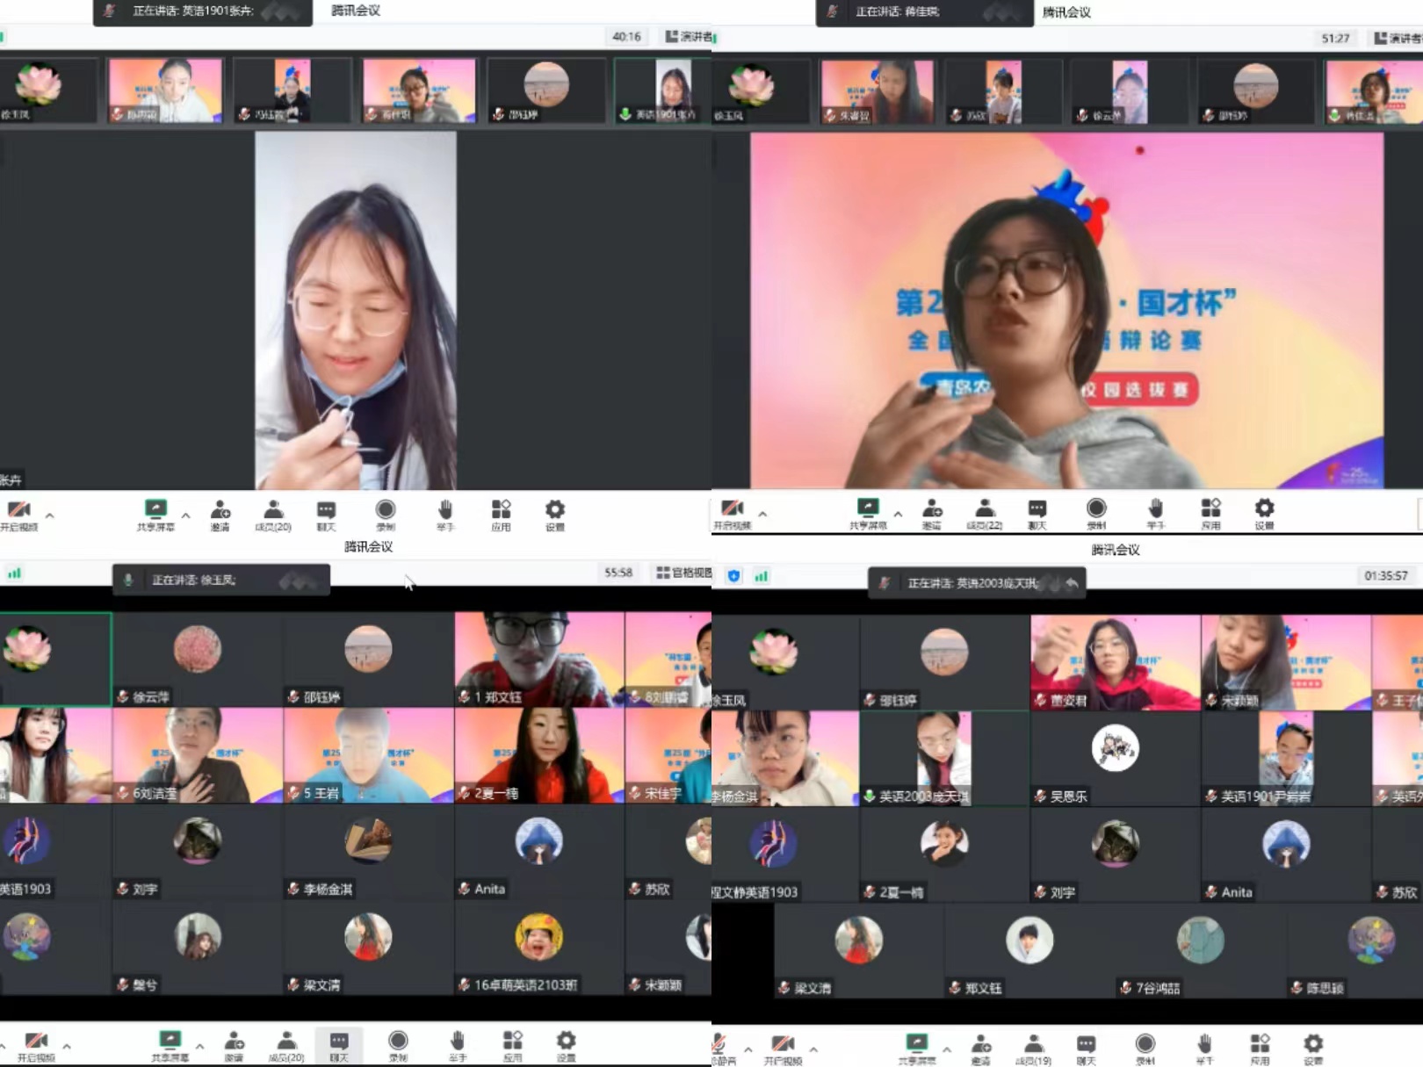Open the 成员(22) members list
This screenshot has height=1067, width=1423.
pos(985,514)
